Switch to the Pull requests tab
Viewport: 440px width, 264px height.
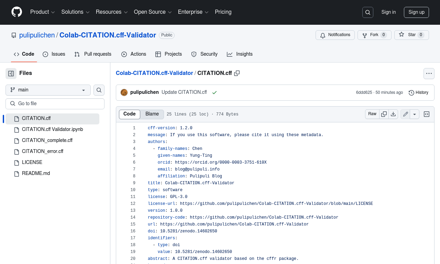pyautogui.click(x=93, y=54)
